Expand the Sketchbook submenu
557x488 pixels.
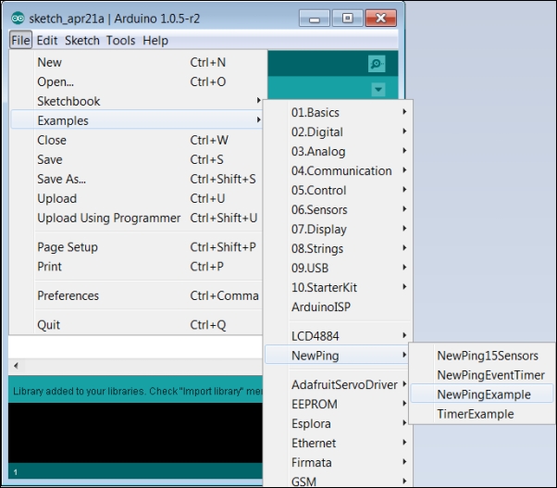click(137, 101)
